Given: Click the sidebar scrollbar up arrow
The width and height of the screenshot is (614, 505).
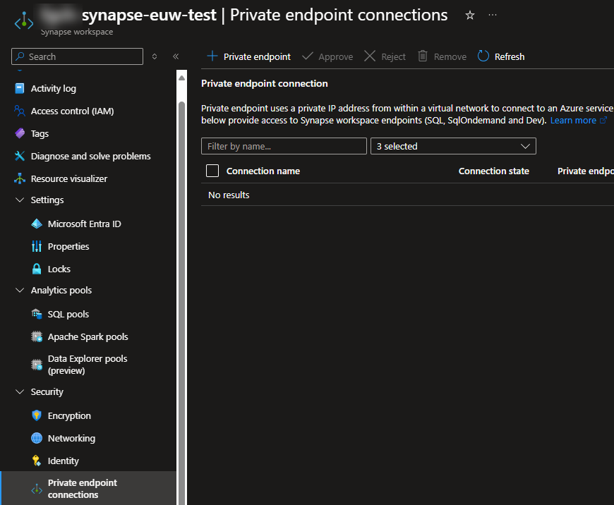Looking at the screenshot, I should pyautogui.click(x=181, y=78).
